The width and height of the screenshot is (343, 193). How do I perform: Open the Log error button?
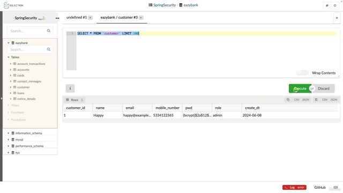(294, 187)
